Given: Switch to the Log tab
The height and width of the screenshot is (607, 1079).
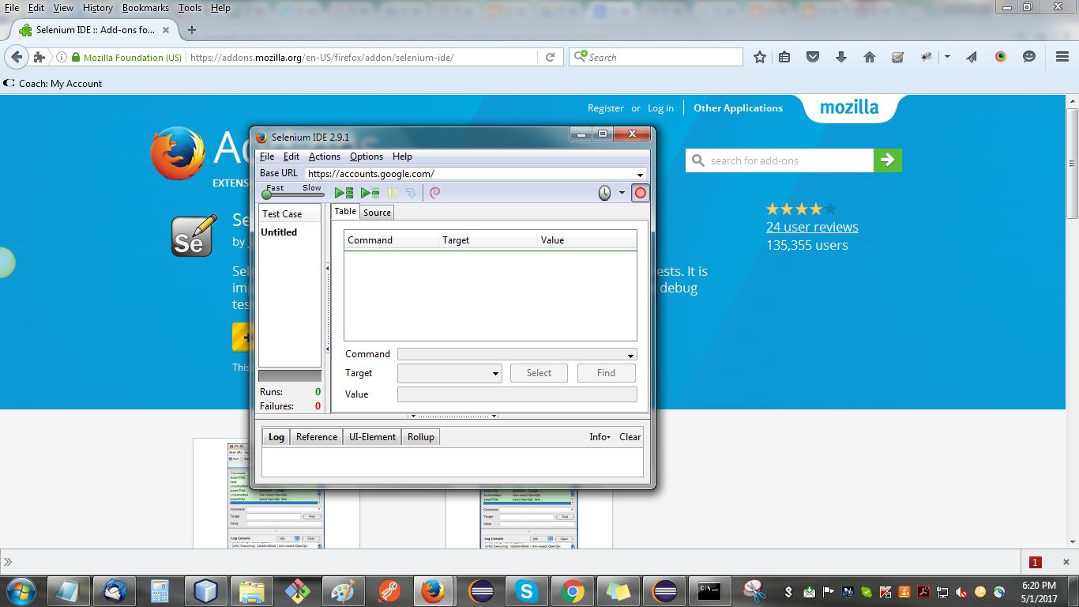Looking at the screenshot, I should coord(276,437).
